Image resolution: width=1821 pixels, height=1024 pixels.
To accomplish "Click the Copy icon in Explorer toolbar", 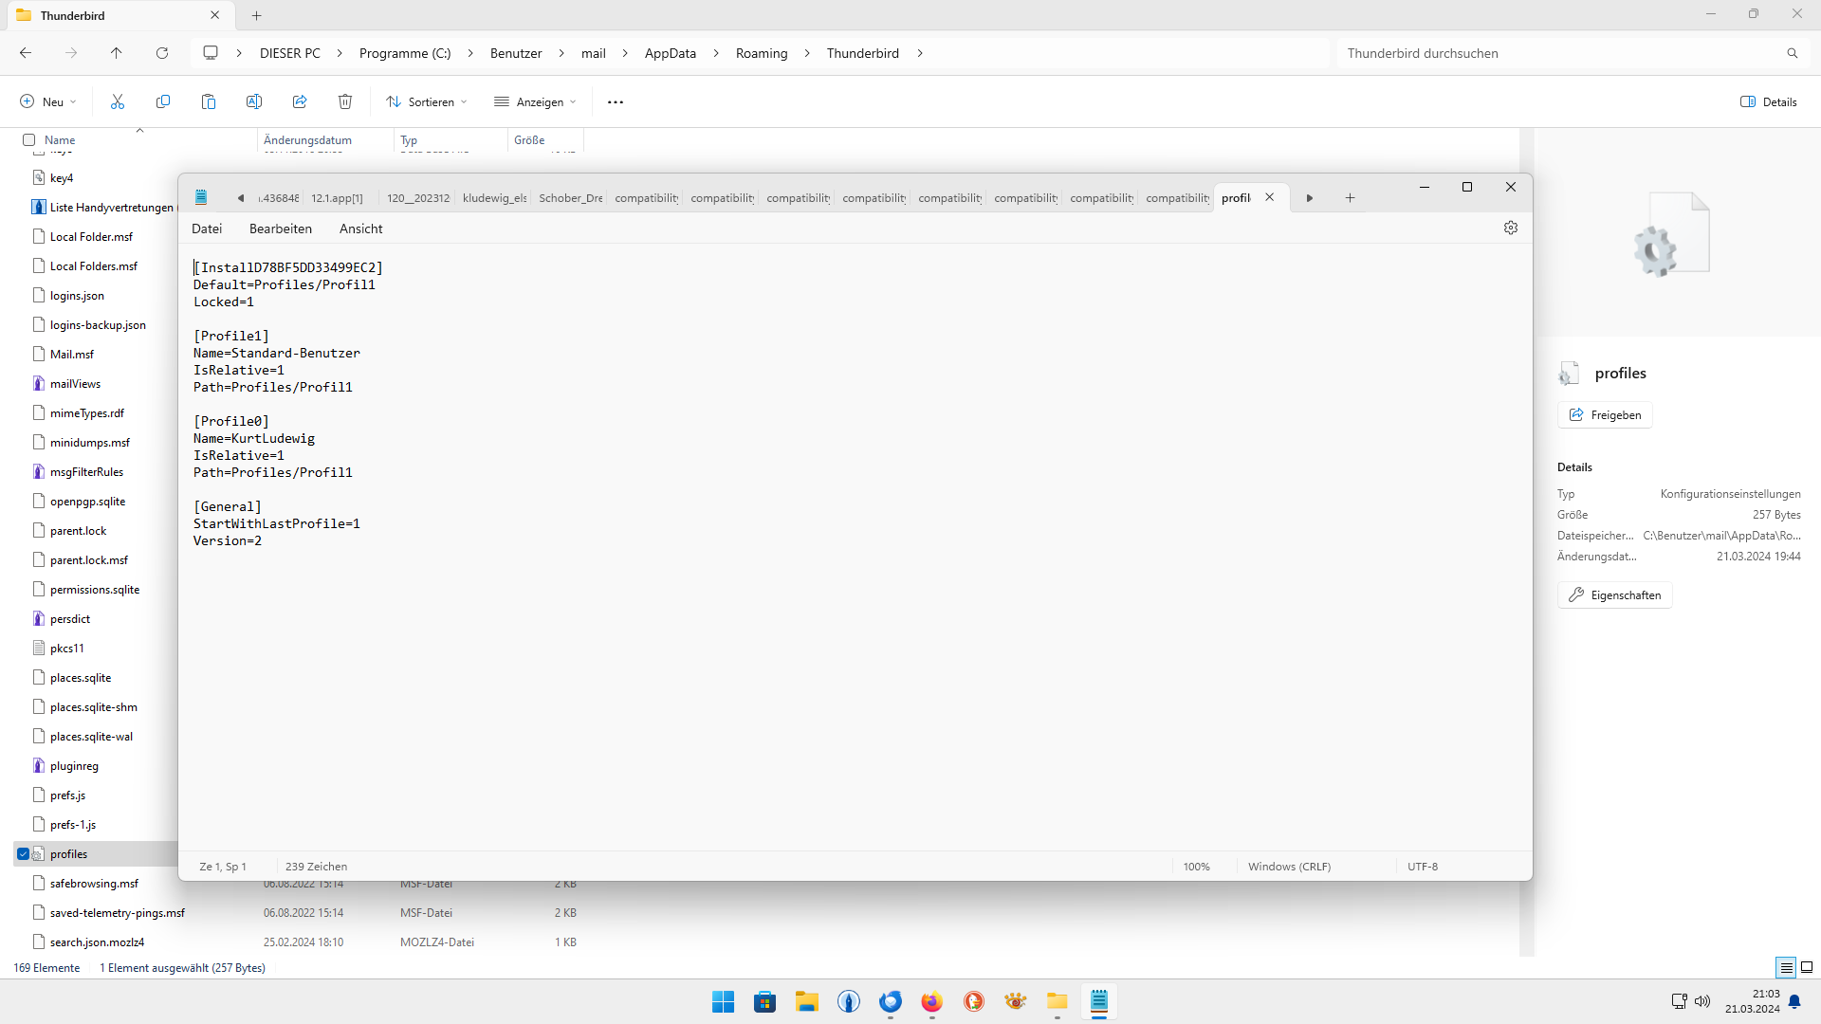I will point(163,101).
